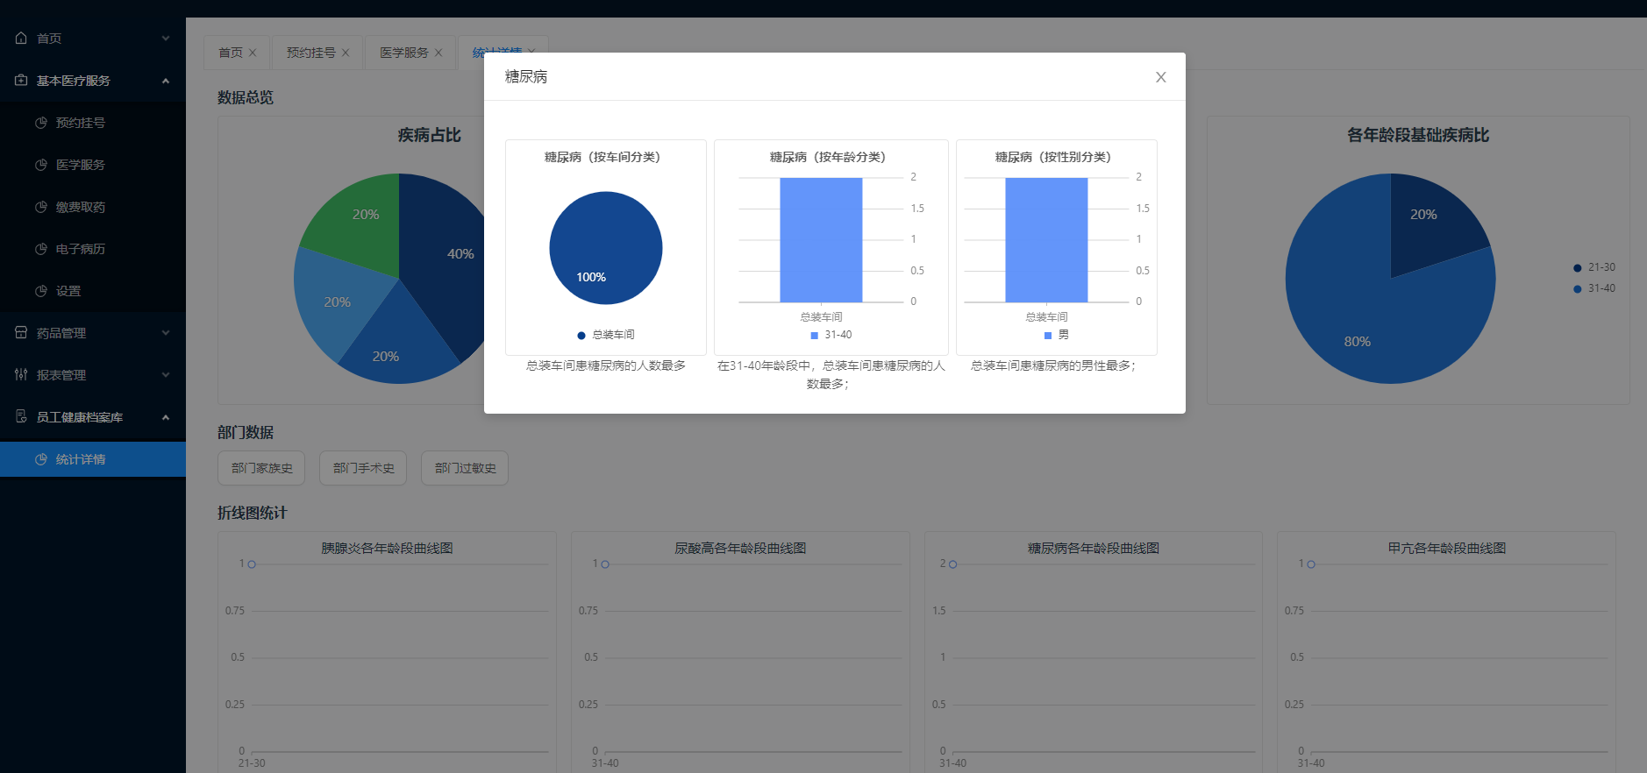Close the 医学服务 tab using its X
Image resolution: width=1647 pixels, height=773 pixels.
pyautogui.click(x=438, y=53)
